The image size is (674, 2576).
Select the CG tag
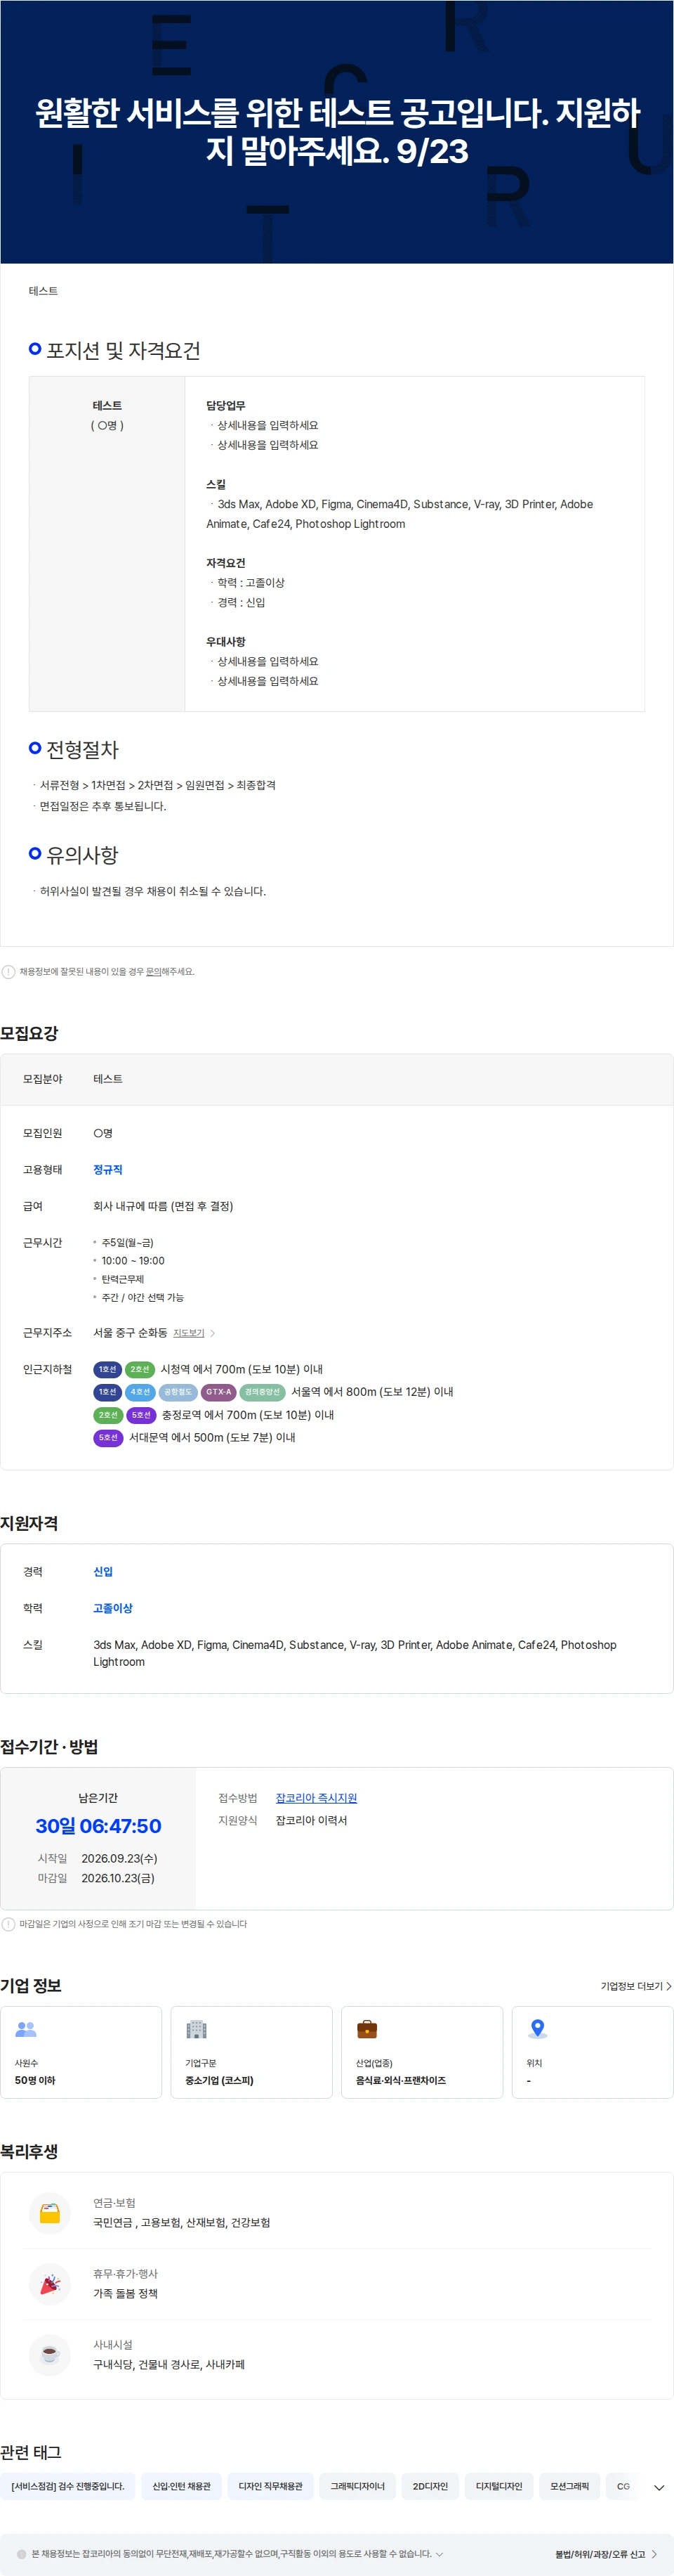(623, 2487)
